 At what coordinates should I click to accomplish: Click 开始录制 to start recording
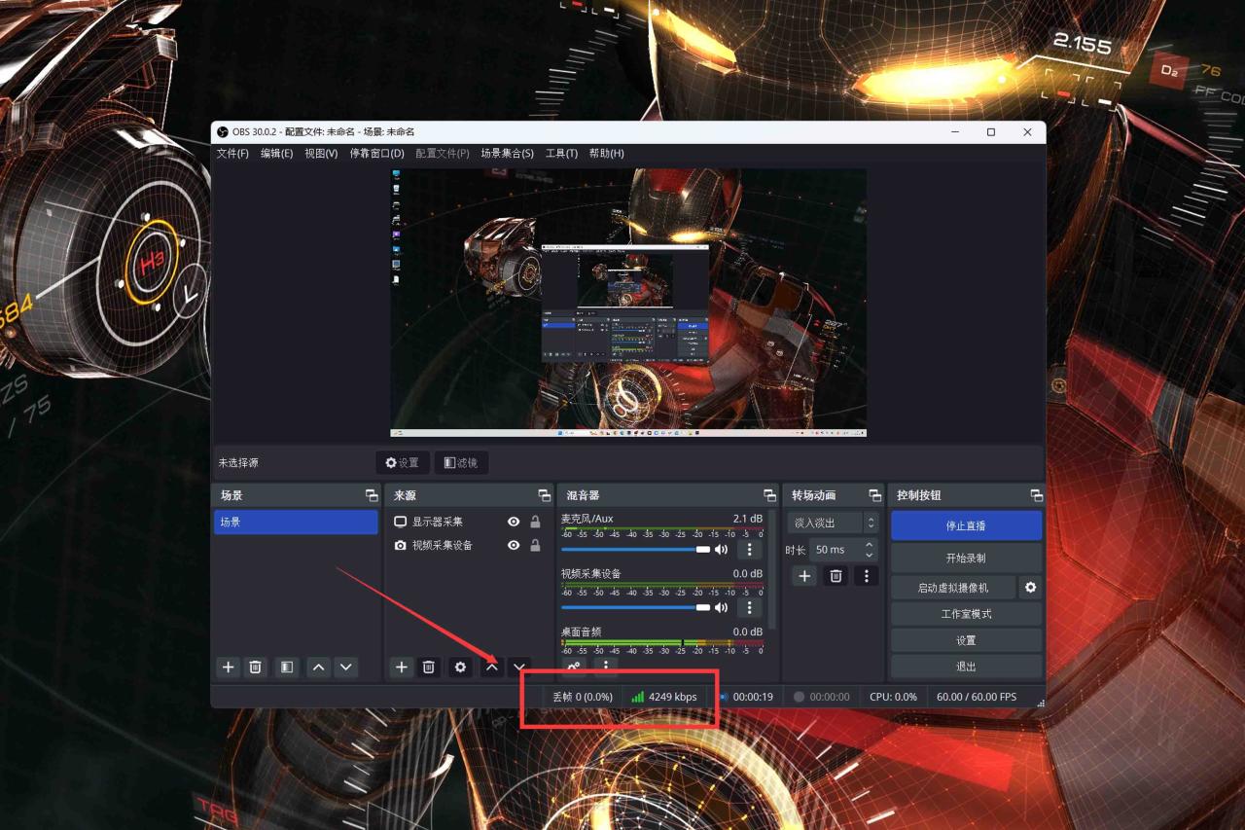pos(966,559)
